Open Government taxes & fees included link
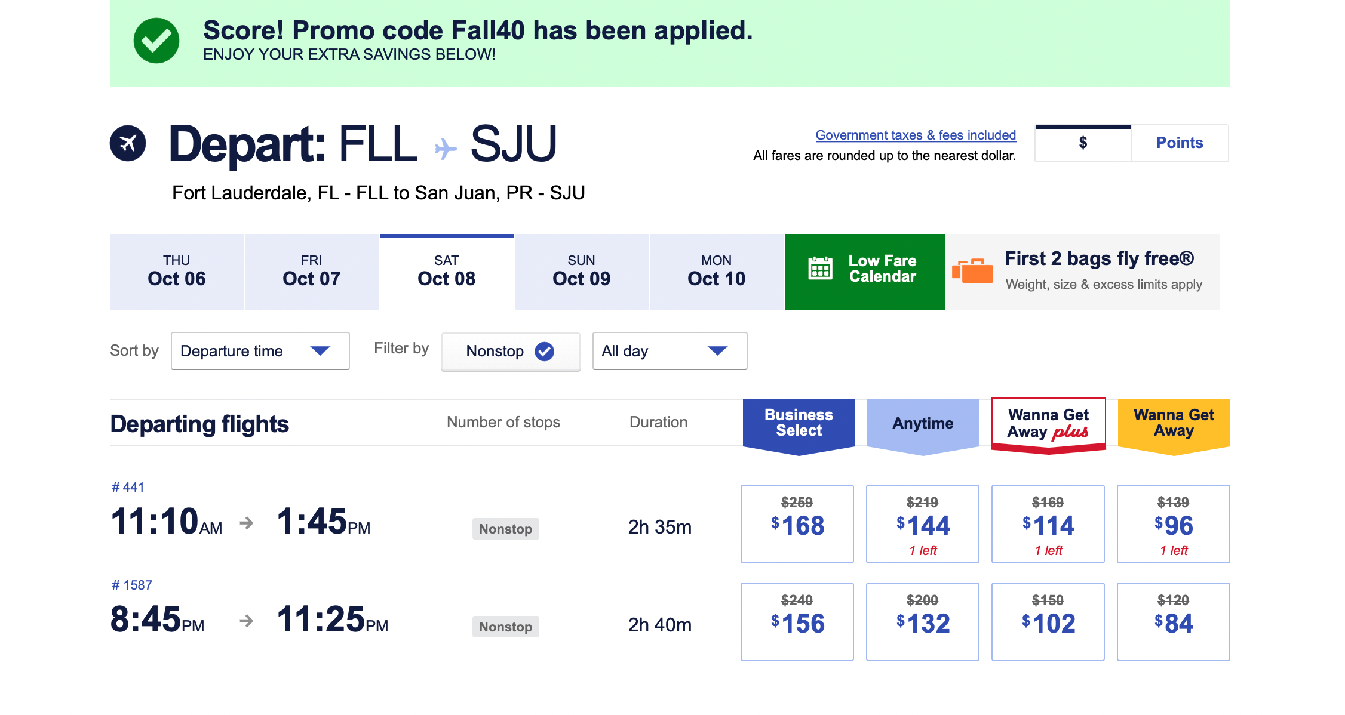The image size is (1345, 715). click(915, 135)
